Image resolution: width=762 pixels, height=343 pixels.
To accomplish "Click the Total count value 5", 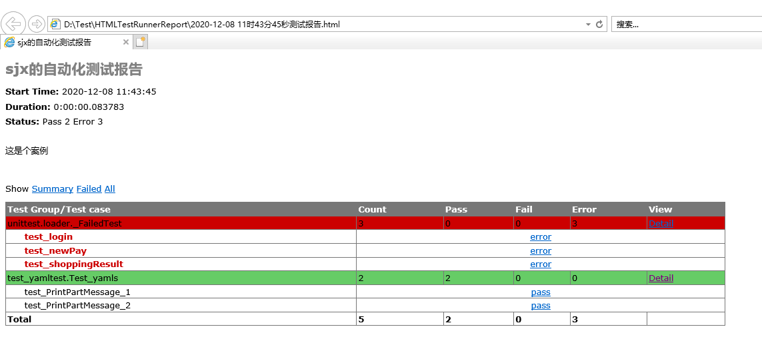I will coord(361,319).
